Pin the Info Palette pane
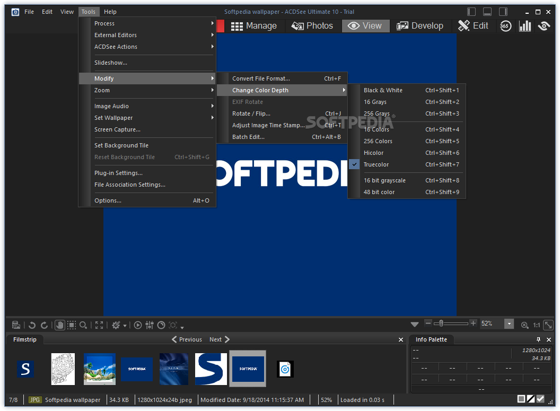Image resolution: width=560 pixels, height=411 pixels. 539,339
